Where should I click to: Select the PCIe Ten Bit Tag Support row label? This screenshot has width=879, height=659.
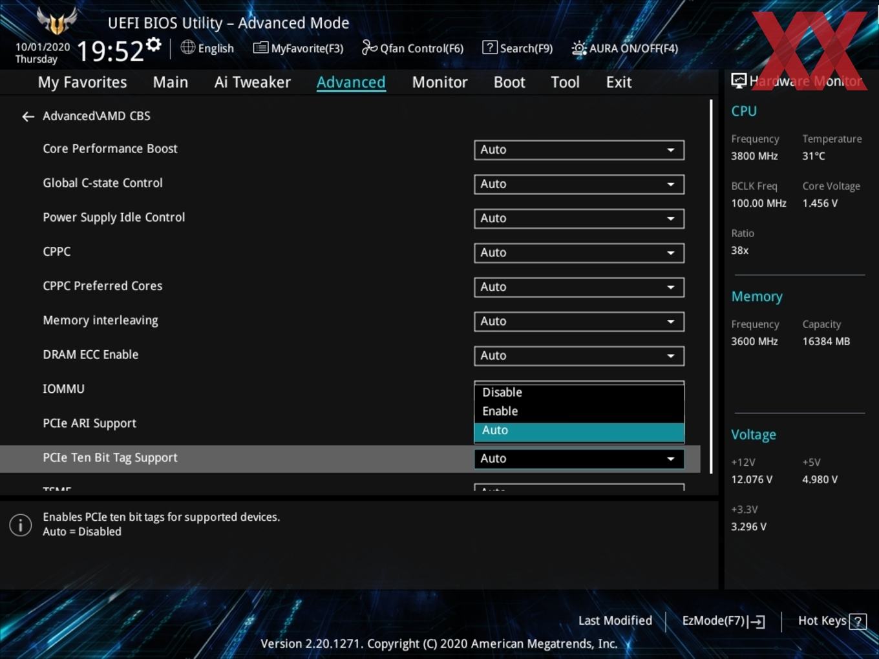(x=110, y=457)
